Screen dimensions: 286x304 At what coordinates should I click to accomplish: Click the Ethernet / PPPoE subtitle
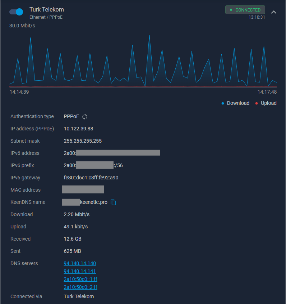tap(46, 17)
